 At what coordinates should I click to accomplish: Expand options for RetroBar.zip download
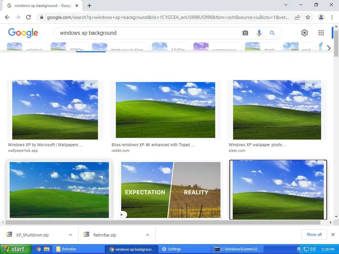pos(148,235)
